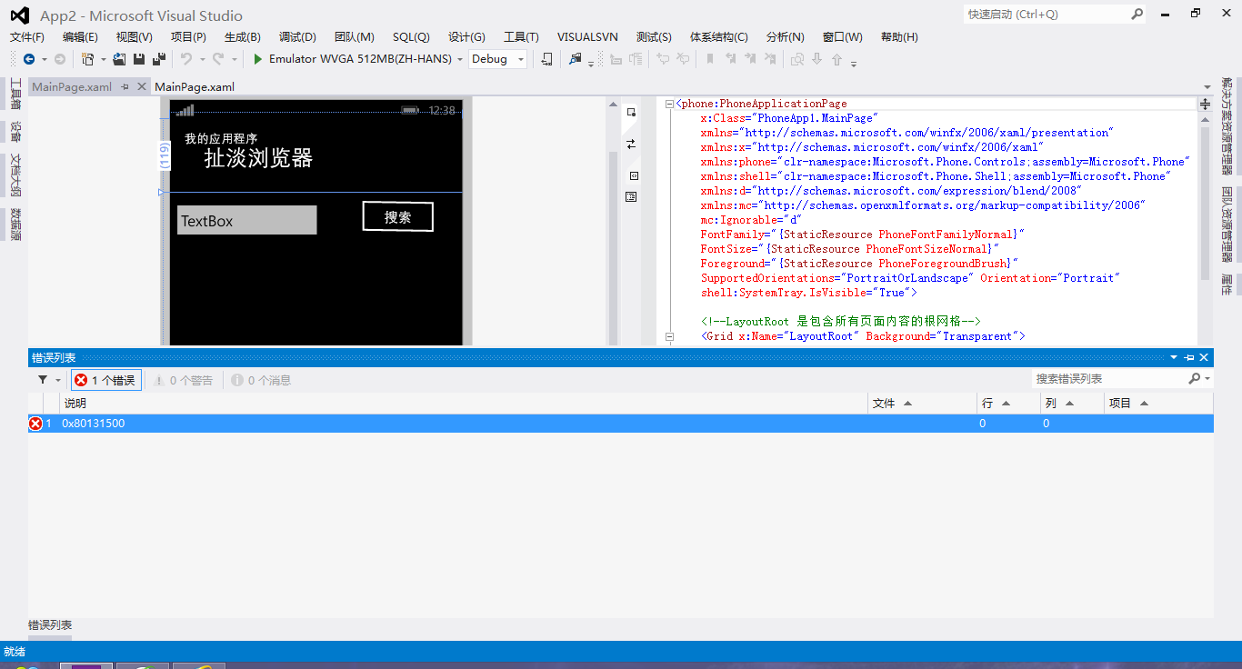Image resolution: width=1242 pixels, height=669 pixels.
Task: Collapse the phone:PhoneApplicationPage XAML node
Action: (669, 104)
